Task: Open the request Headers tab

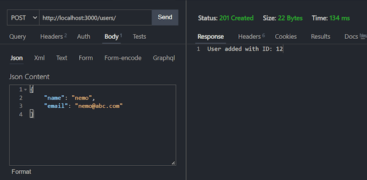Action: (53, 37)
